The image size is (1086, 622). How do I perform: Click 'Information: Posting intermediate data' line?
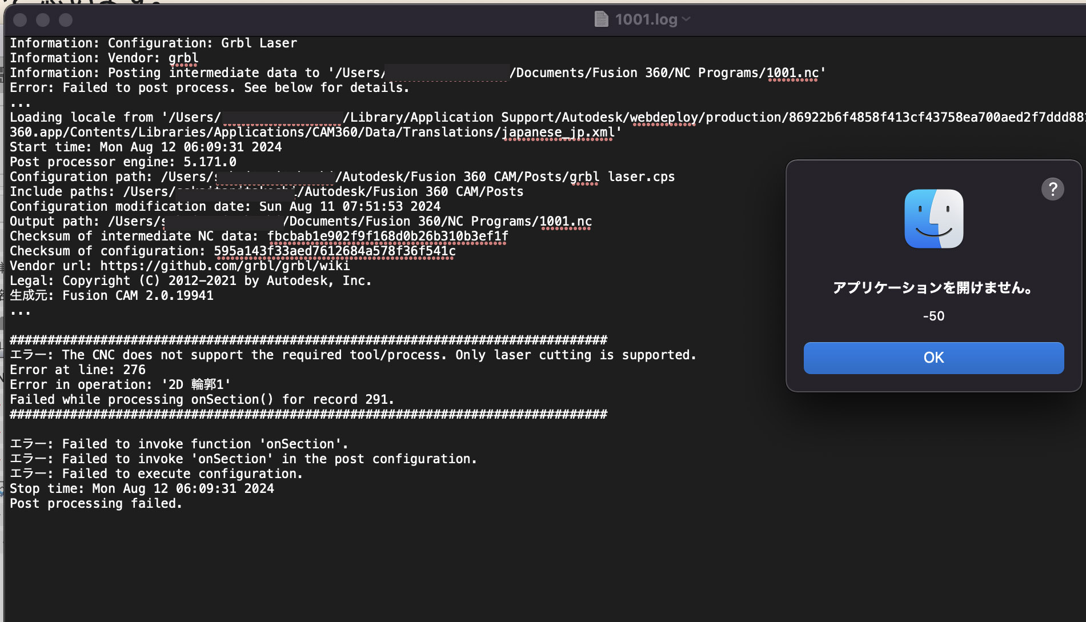(418, 73)
